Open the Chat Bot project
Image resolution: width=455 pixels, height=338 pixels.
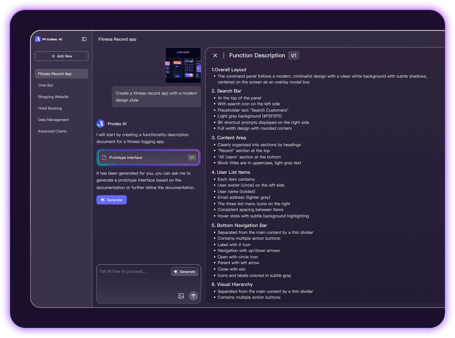pyautogui.click(x=46, y=85)
